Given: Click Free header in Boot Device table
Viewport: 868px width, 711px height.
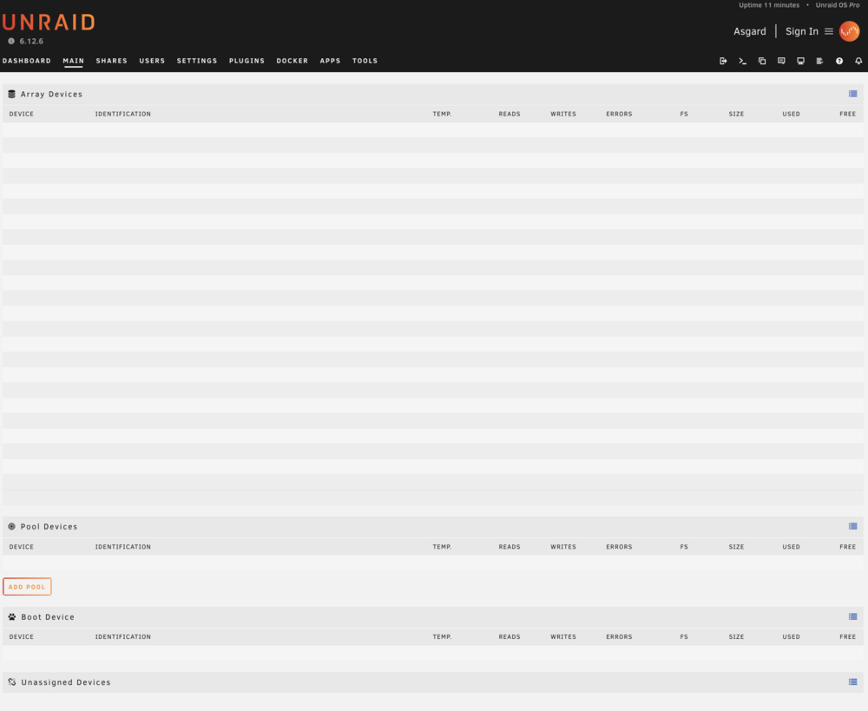Looking at the screenshot, I should click(847, 637).
